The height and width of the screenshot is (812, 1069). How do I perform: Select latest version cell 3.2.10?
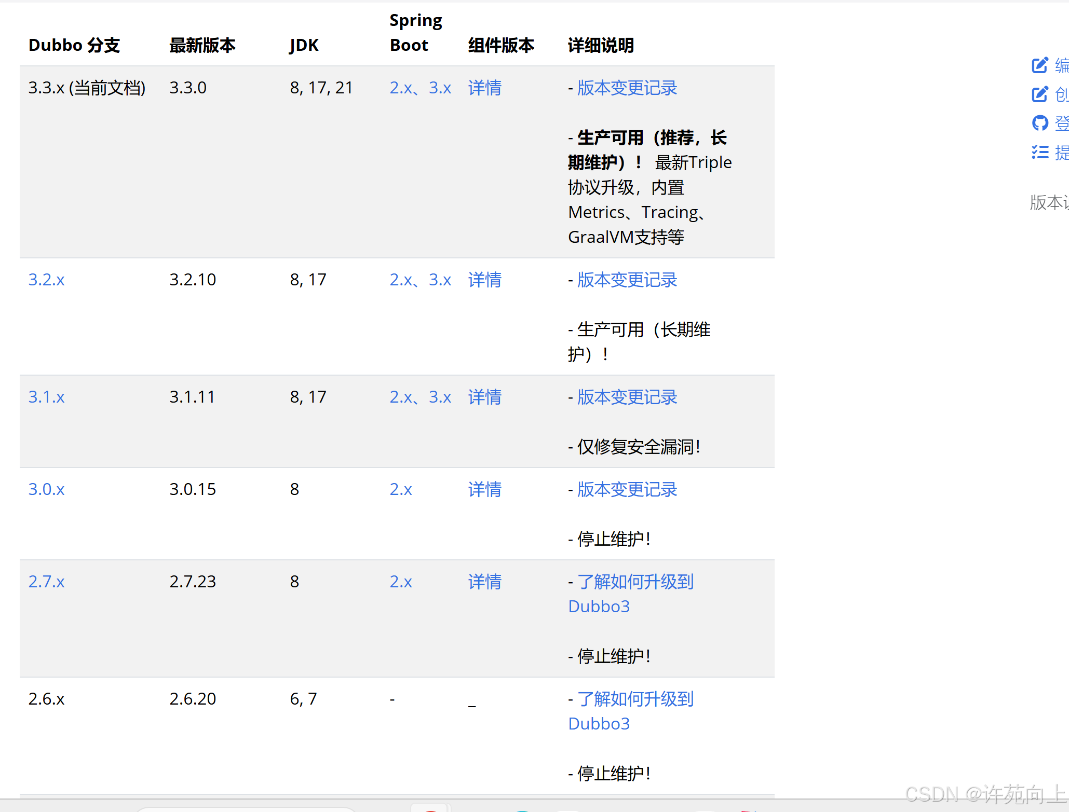(193, 280)
